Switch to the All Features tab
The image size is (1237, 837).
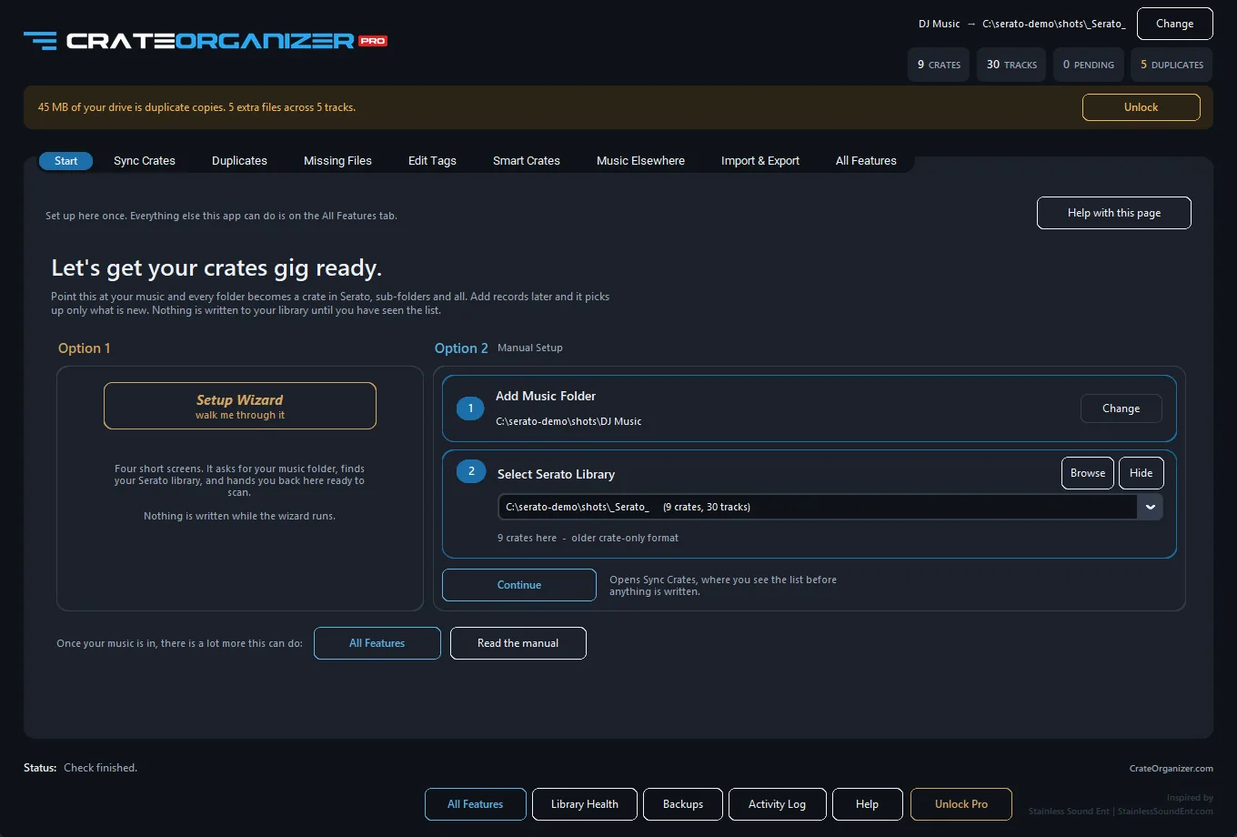[x=866, y=161]
